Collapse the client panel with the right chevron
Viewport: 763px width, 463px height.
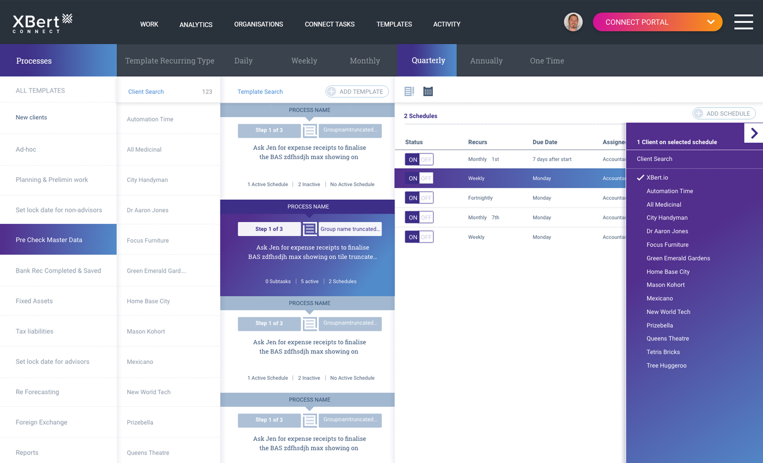click(x=755, y=133)
